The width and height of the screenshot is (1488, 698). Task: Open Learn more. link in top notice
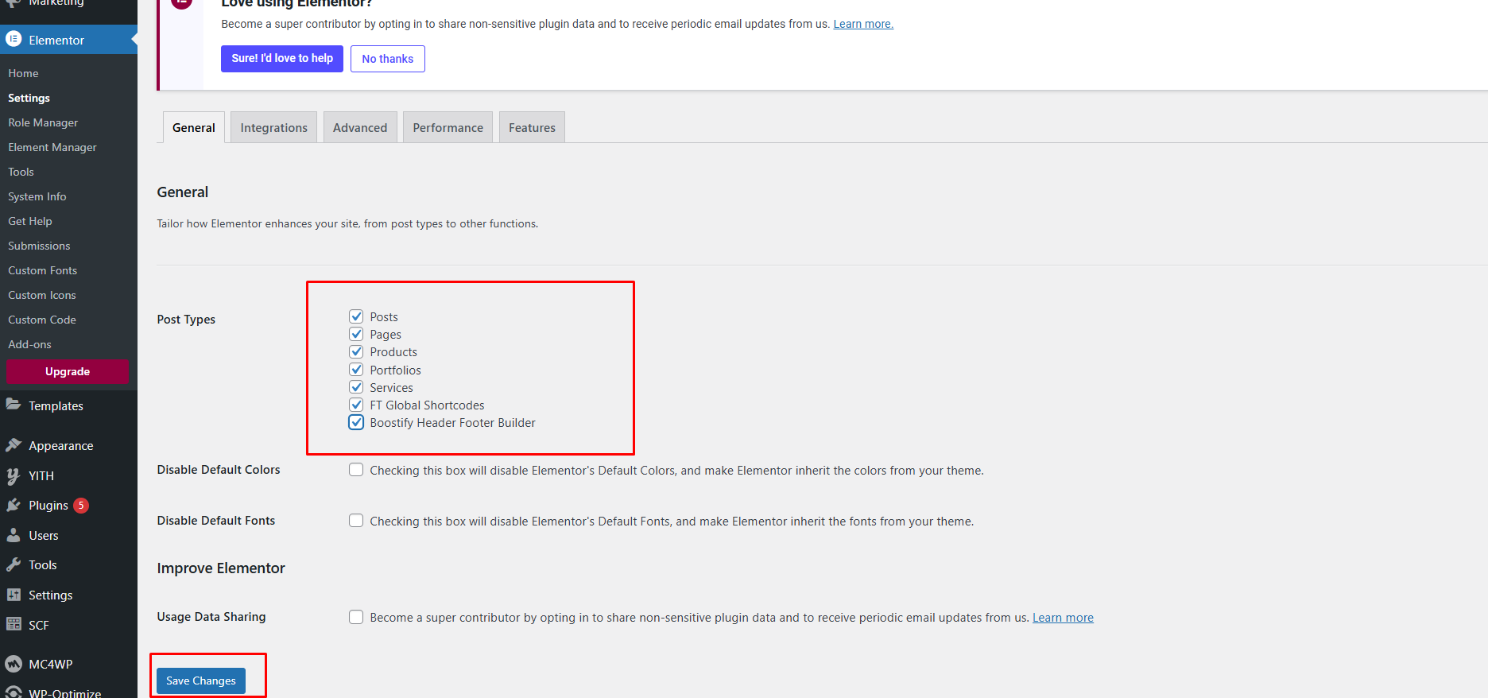click(x=863, y=24)
